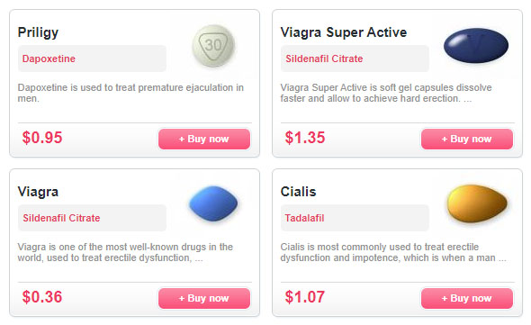Viewport: 531px width, 325px height.
Task: Click the $0.36 Viagra price
Action: (x=42, y=297)
